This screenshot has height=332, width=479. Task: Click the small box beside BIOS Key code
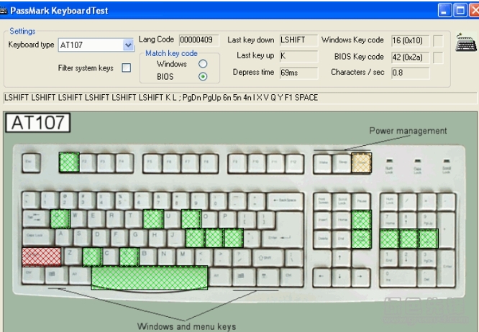tap(438, 57)
